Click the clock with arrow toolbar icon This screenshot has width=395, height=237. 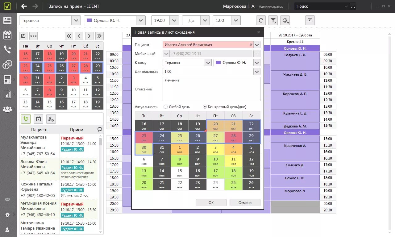point(285,20)
